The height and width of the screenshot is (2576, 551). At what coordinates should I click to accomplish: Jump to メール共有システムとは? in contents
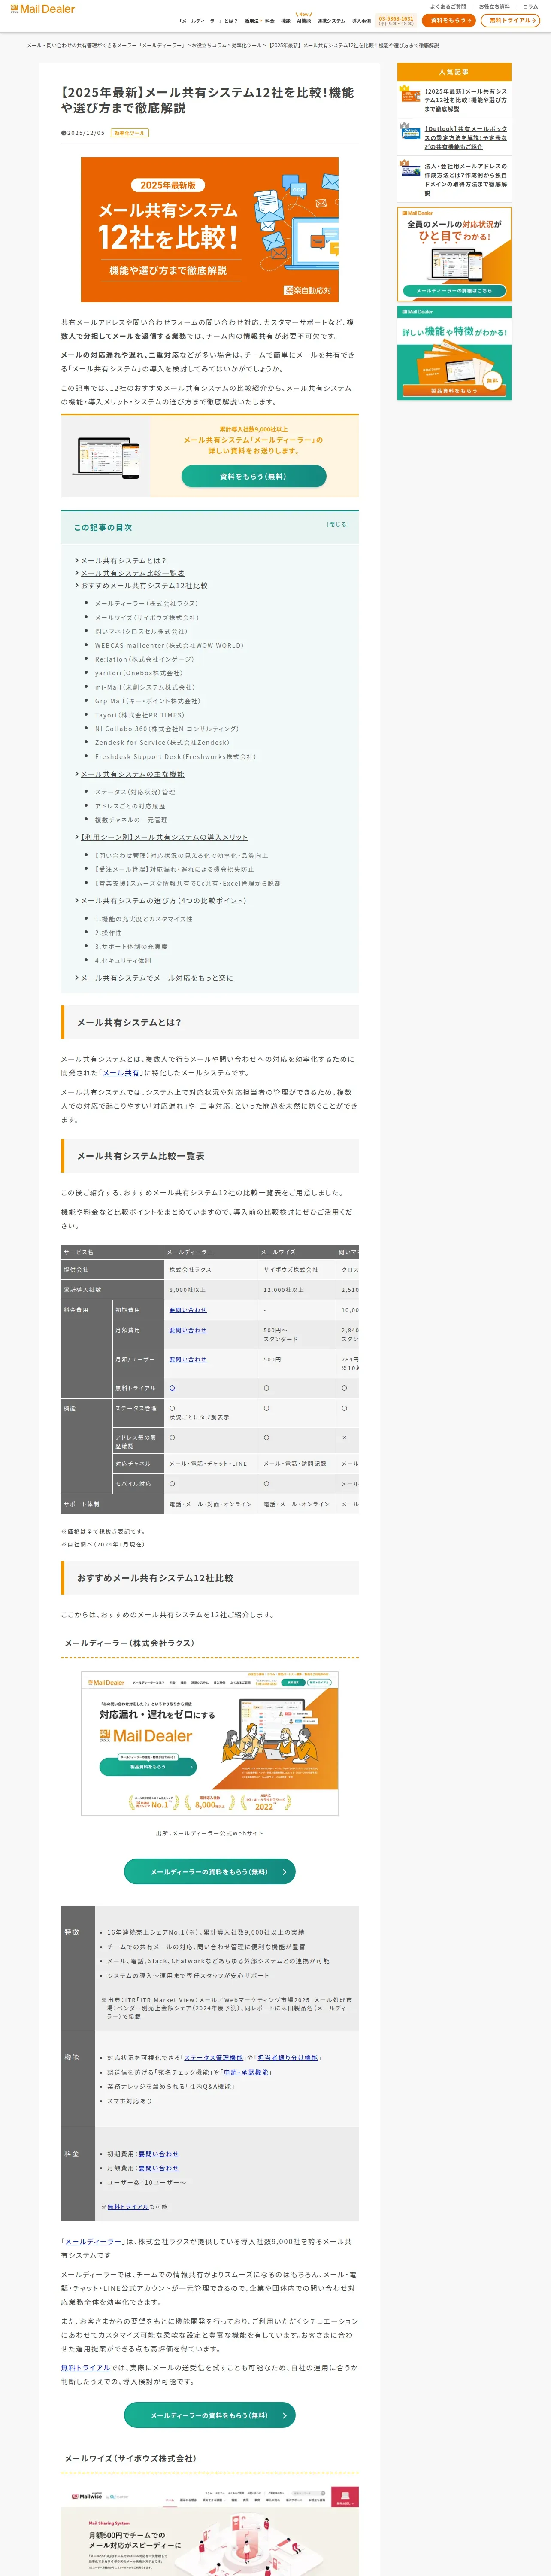tap(123, 561)
